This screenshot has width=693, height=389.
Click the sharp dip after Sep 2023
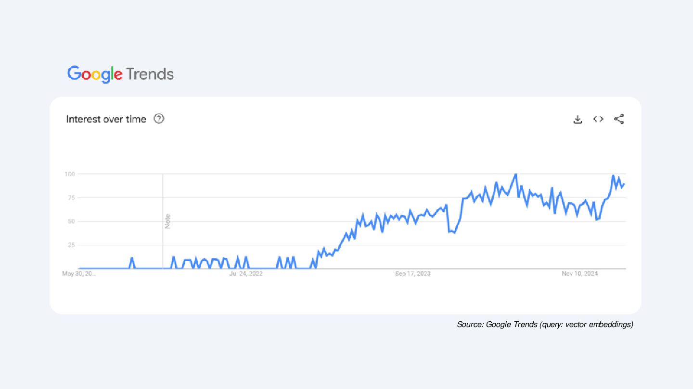pyautogui.click(x=452, y=232)
